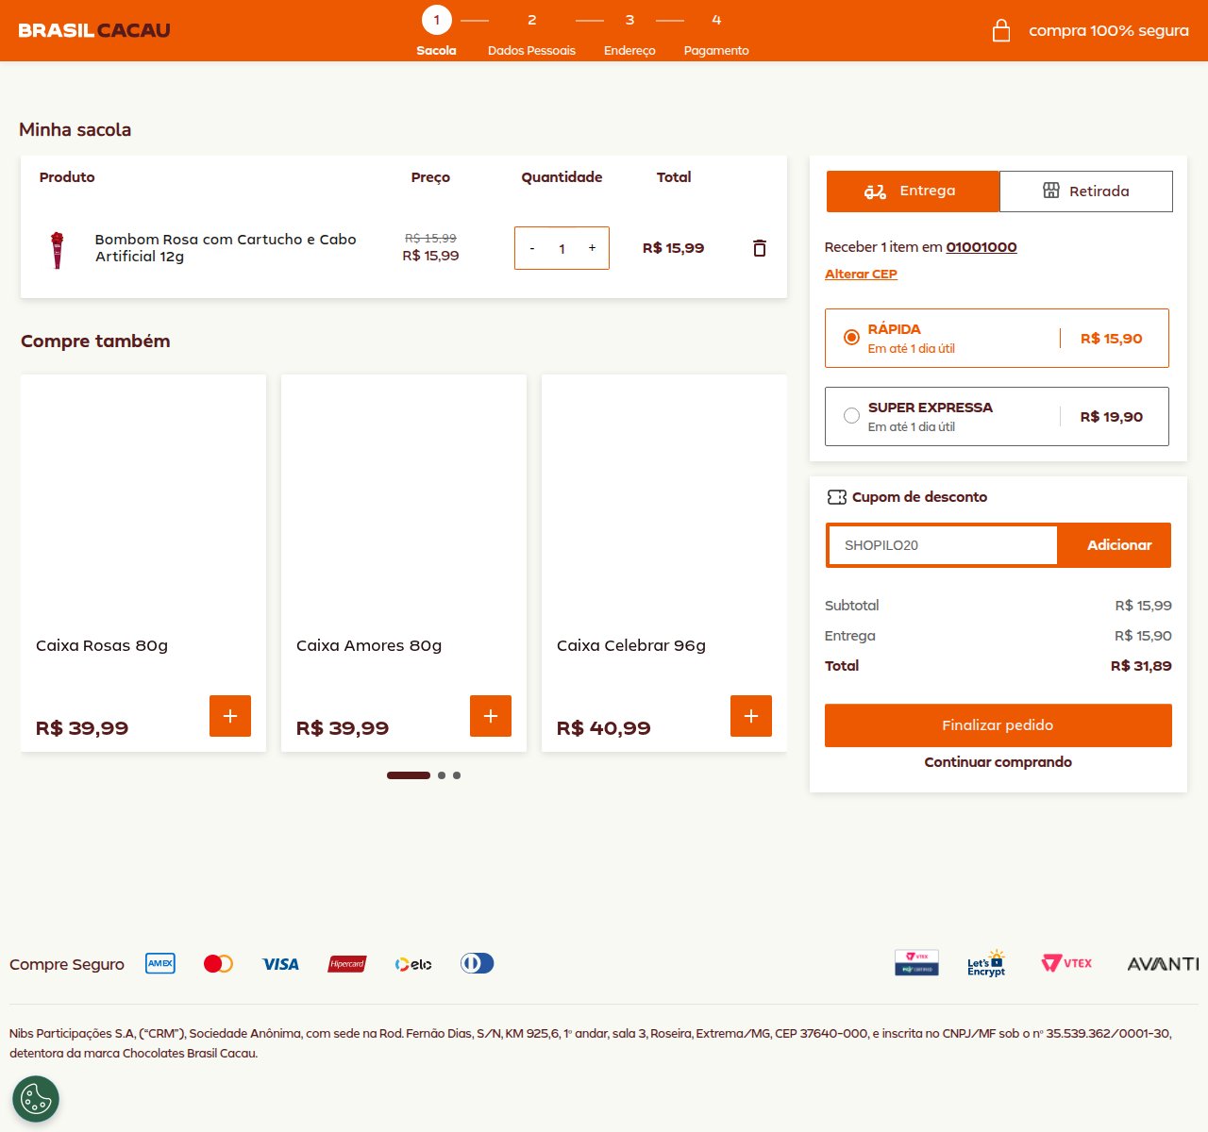Click the Finalizar pedido button
This screenshot has width=1208, height=1132.
998,725
